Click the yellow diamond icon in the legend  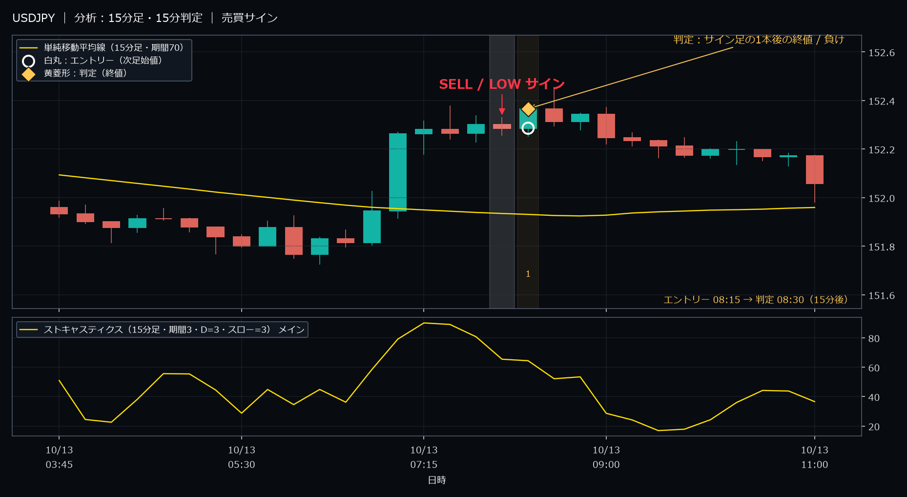pos(29,74)
